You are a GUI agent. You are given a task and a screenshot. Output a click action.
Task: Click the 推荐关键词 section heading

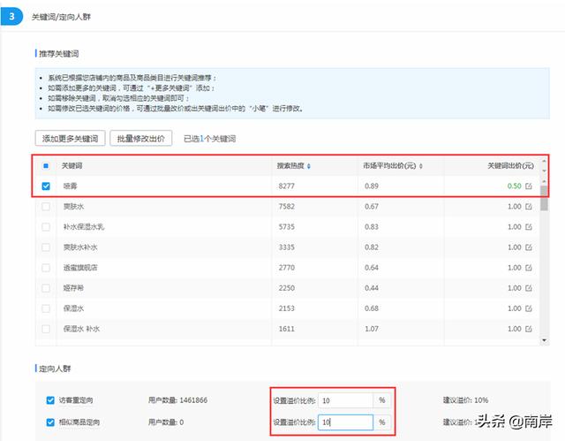[x=59, y=54]
